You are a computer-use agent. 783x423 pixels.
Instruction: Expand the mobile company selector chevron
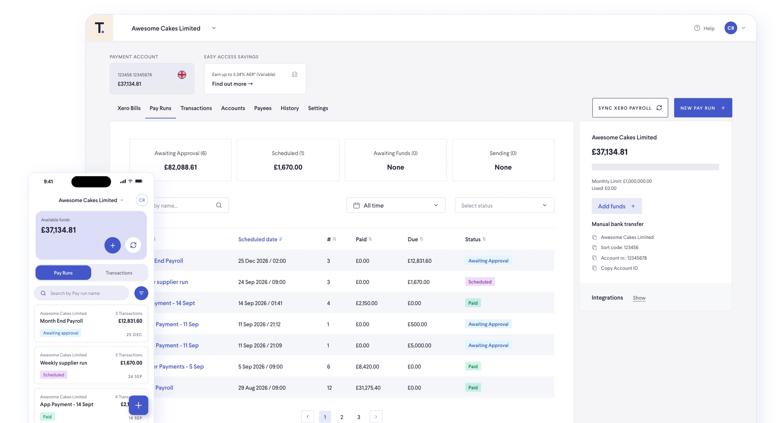[x=122, y=200]
